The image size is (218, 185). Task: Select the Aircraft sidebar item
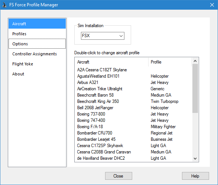(x=37, y=24)
